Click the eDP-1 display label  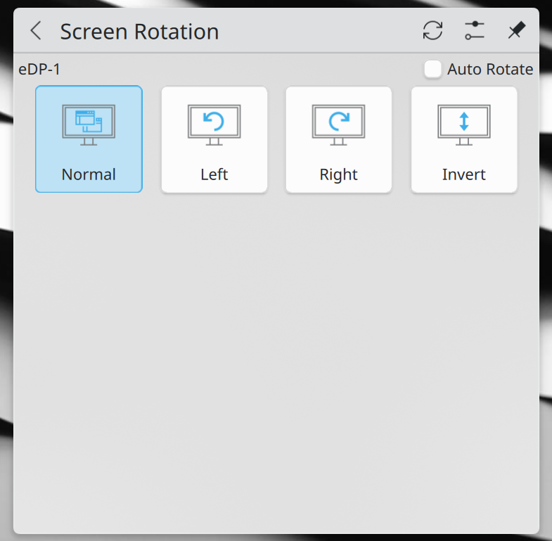[39, 69]
